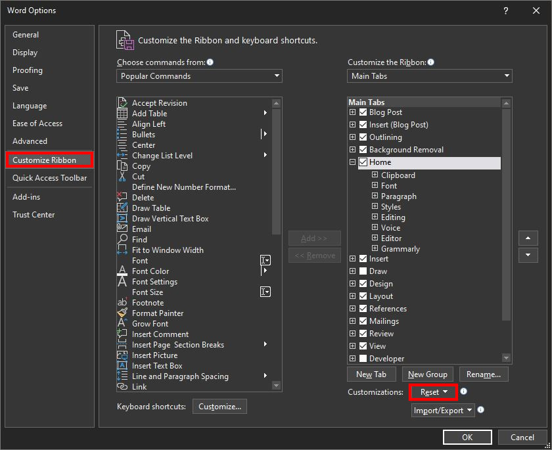The image size is (552, 450).
Task: Click the Reset customizations button
Action: [x=433, y=392]
